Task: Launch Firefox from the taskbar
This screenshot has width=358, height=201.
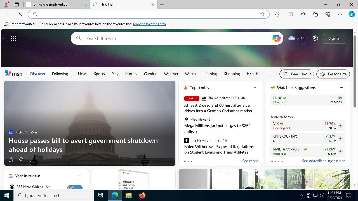Action: [x=142, y=195]
